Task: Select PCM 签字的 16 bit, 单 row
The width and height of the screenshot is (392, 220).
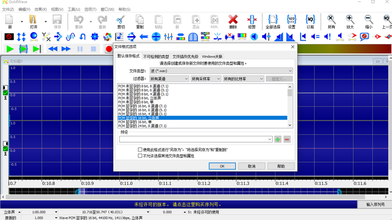Action: 202,122
